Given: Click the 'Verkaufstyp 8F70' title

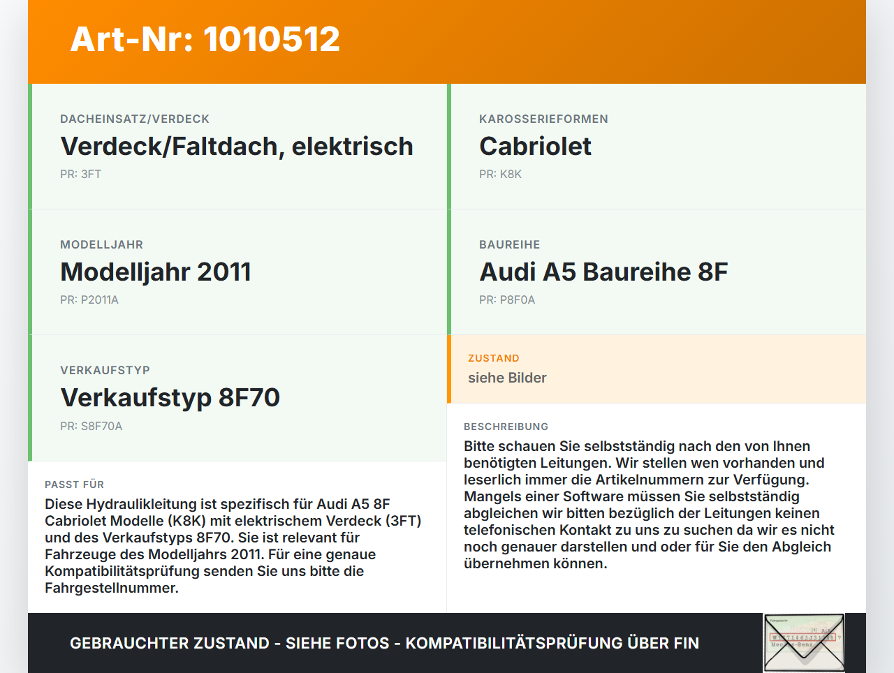Looking at the screenshot, I should (x=170, y=397).
